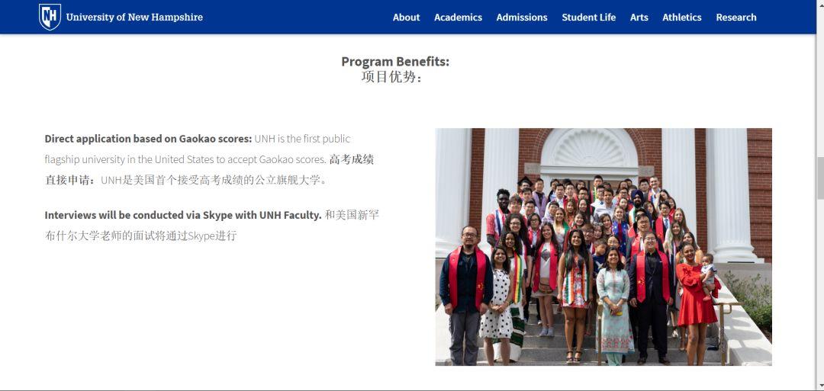Open the Admissions navigation item
The image size is (824, 391).
[x=521, y=18]
